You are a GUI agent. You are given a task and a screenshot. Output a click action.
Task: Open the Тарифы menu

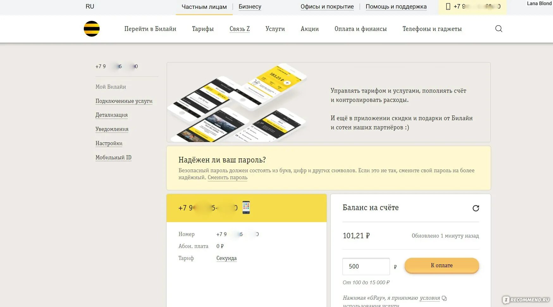tap(203, 29)
